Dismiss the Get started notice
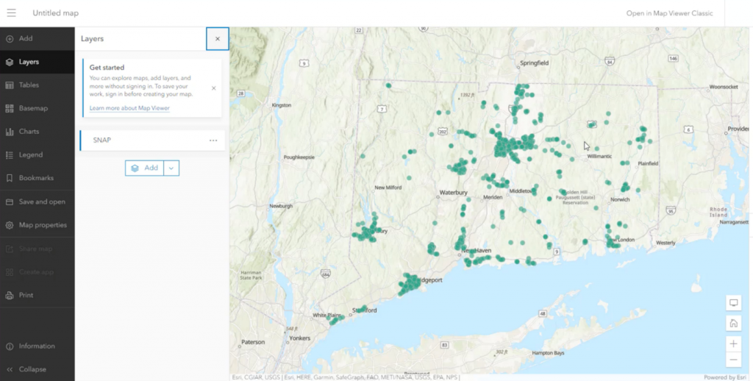This screenshot has height=381, width=753. [214, 88]
